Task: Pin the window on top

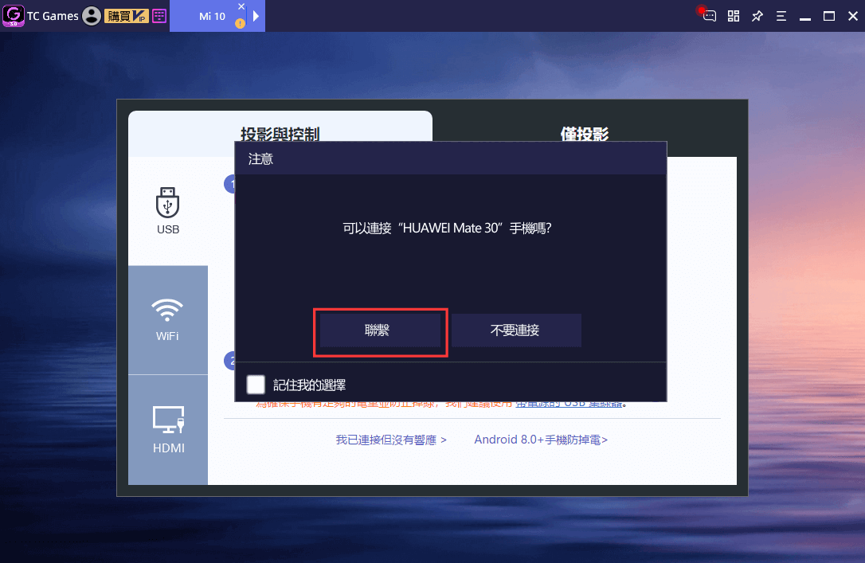Action: 757,16
